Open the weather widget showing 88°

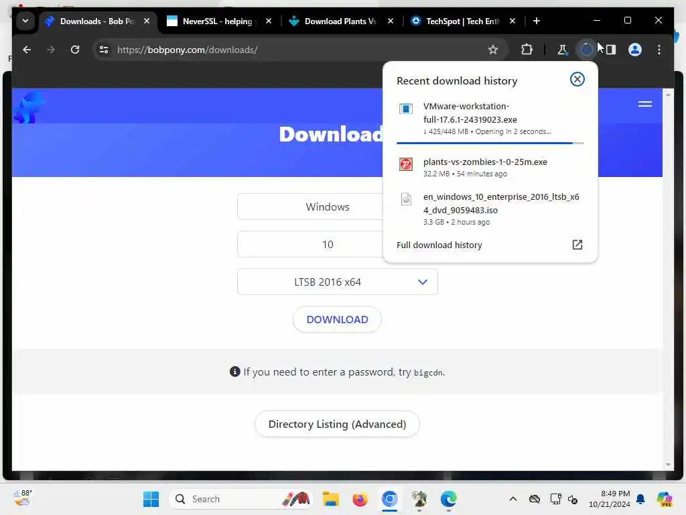click(23, 498)
